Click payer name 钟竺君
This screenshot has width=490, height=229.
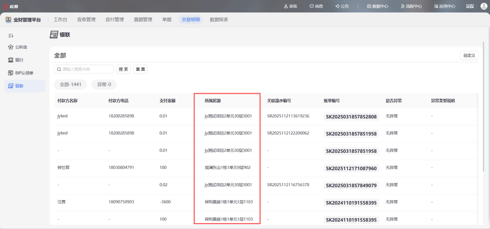(64, 168)
